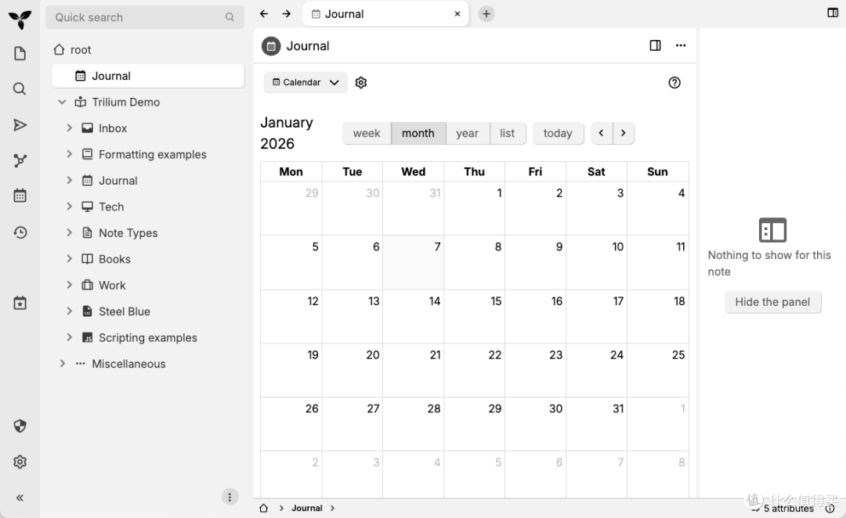This screenshot has height=518, width=846.
Task: Click the calendar icon in launcher sidebar
Action: coord(20,196)
